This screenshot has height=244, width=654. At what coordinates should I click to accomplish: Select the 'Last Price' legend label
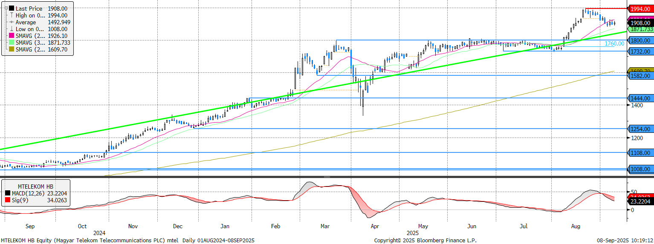coord(29,9)
